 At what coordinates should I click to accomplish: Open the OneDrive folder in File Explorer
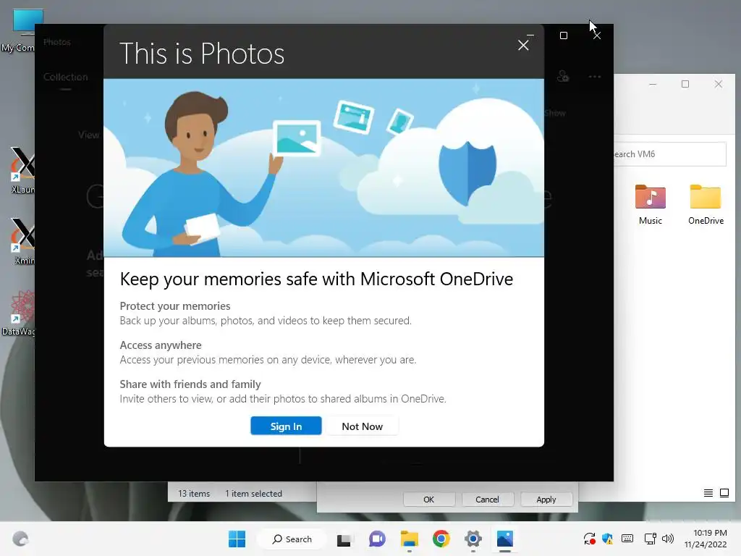click(706, 204)
